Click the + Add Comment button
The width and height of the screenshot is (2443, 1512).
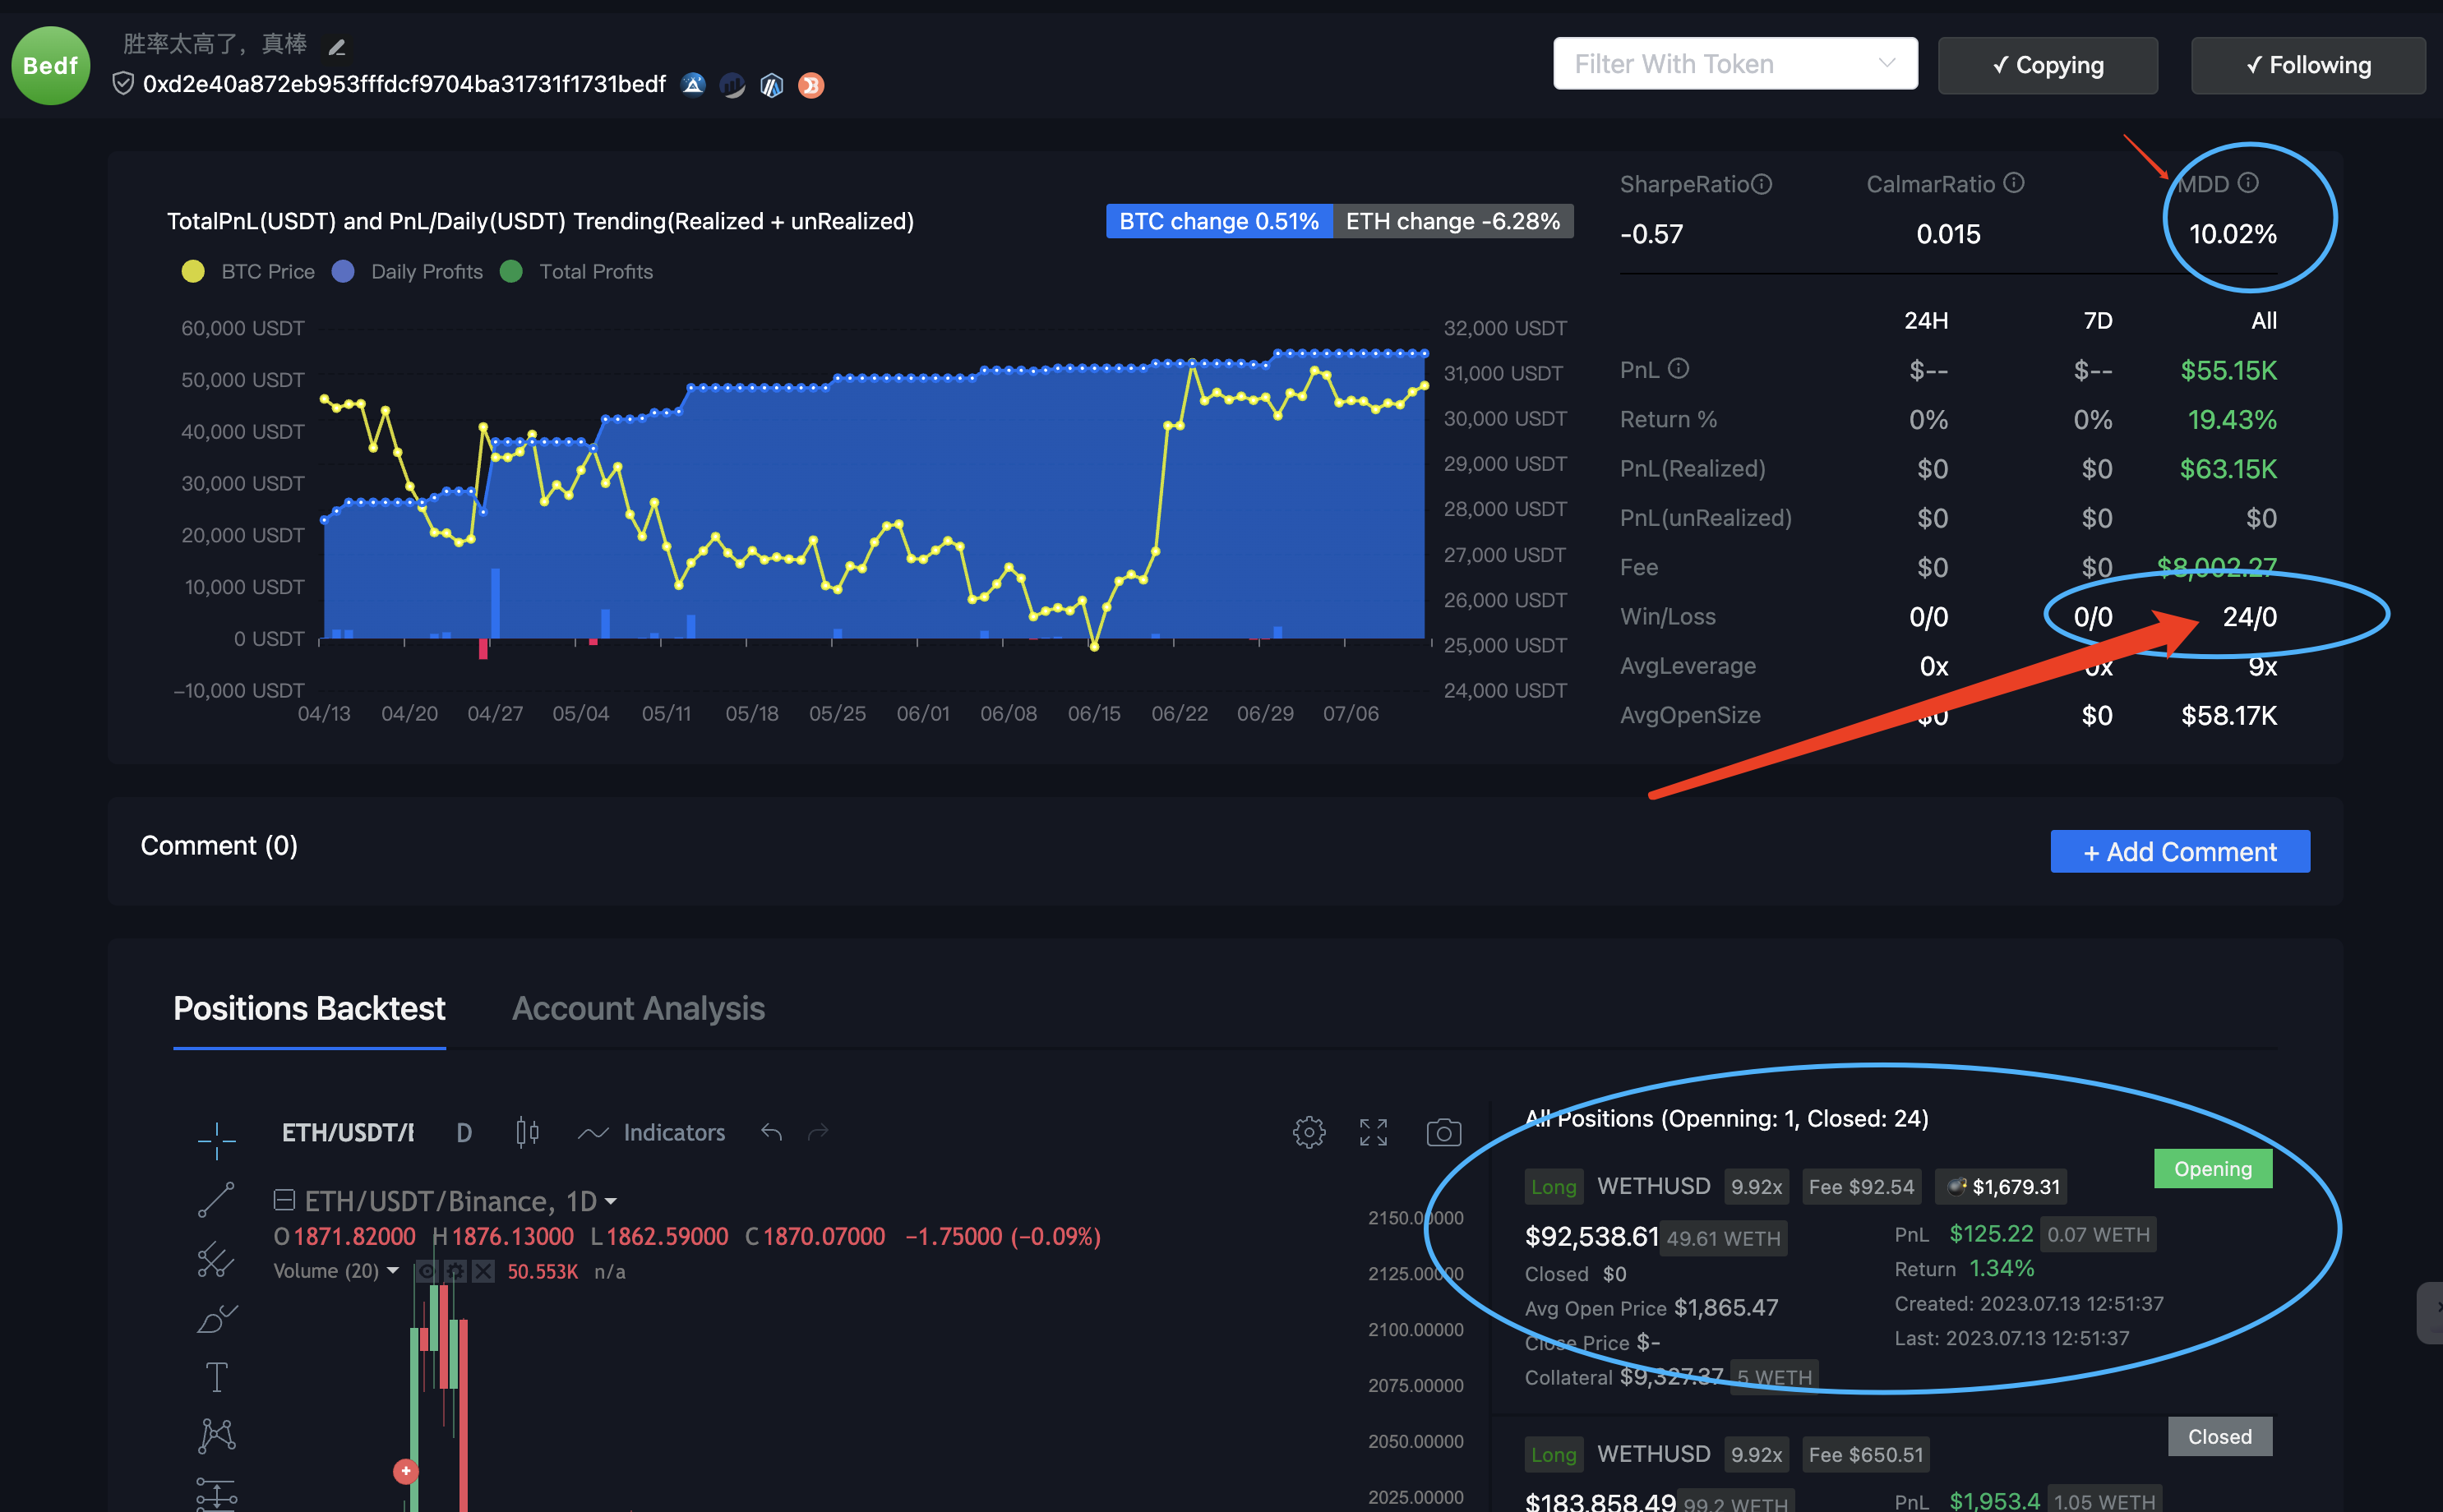click(2180, 851)
